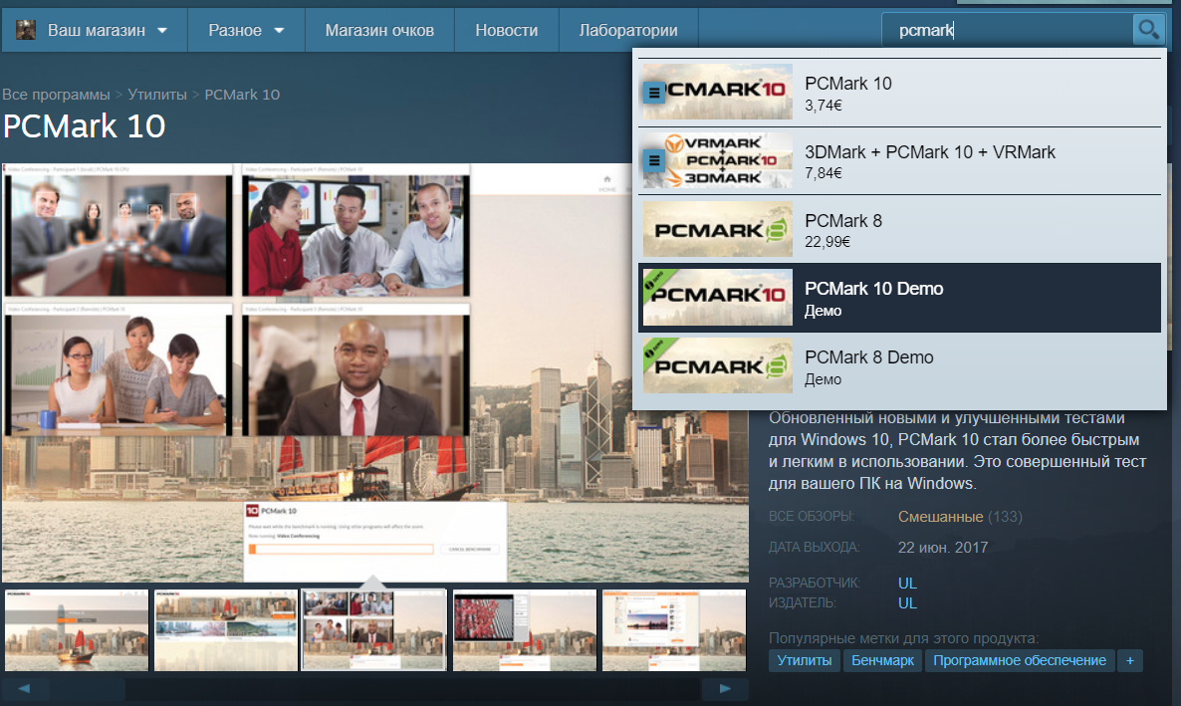The height and width of the screenshot is (706, 1181).
Task: Click the Все программы breadcrumb link
Action: tap(56, 95)
